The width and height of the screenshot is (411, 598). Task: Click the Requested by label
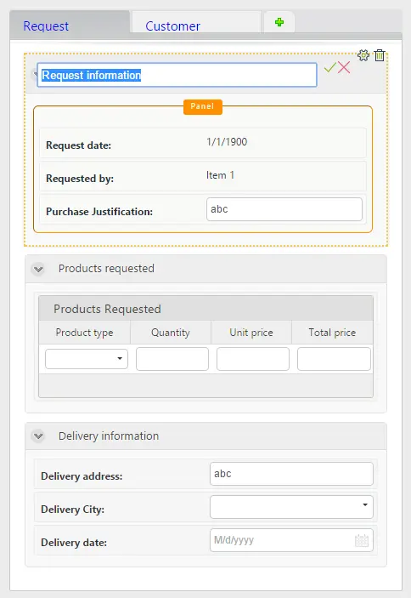coord(80,179)
